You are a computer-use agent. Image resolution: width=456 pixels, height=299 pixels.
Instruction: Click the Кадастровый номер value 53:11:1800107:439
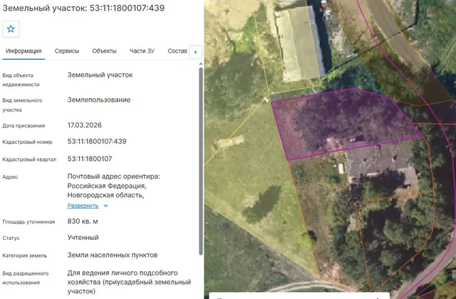97,142
